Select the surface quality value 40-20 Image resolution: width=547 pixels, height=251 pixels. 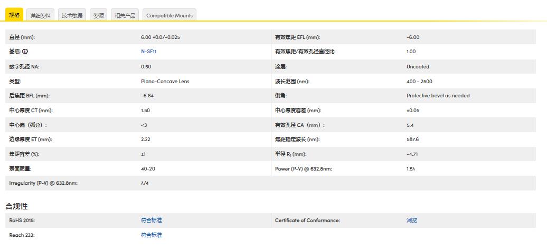click(148, 169)
